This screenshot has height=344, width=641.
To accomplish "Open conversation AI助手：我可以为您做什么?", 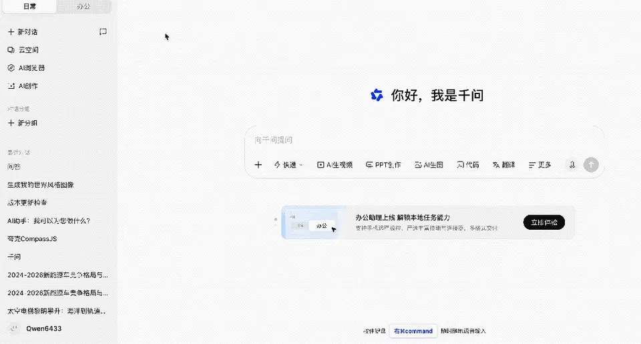I will (49, 220).
